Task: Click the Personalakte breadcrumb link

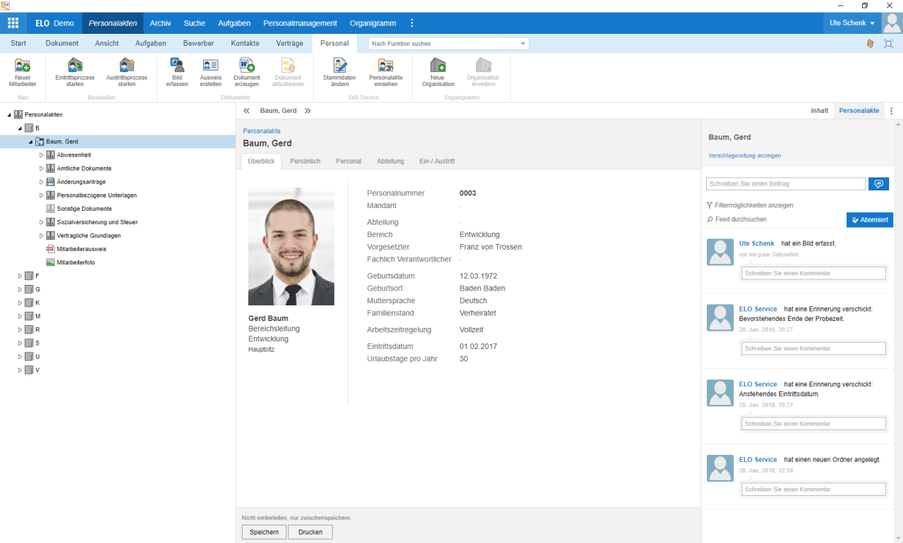Action: (x=262, y=131)
